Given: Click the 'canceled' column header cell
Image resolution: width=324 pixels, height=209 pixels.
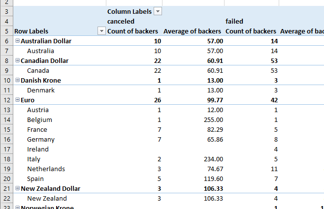Looking at the screenshot, I should click(121, 21).
